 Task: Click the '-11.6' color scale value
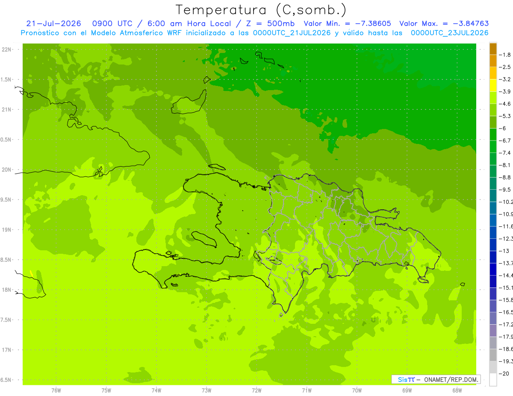pyautogui.click(x=506, y=226)
